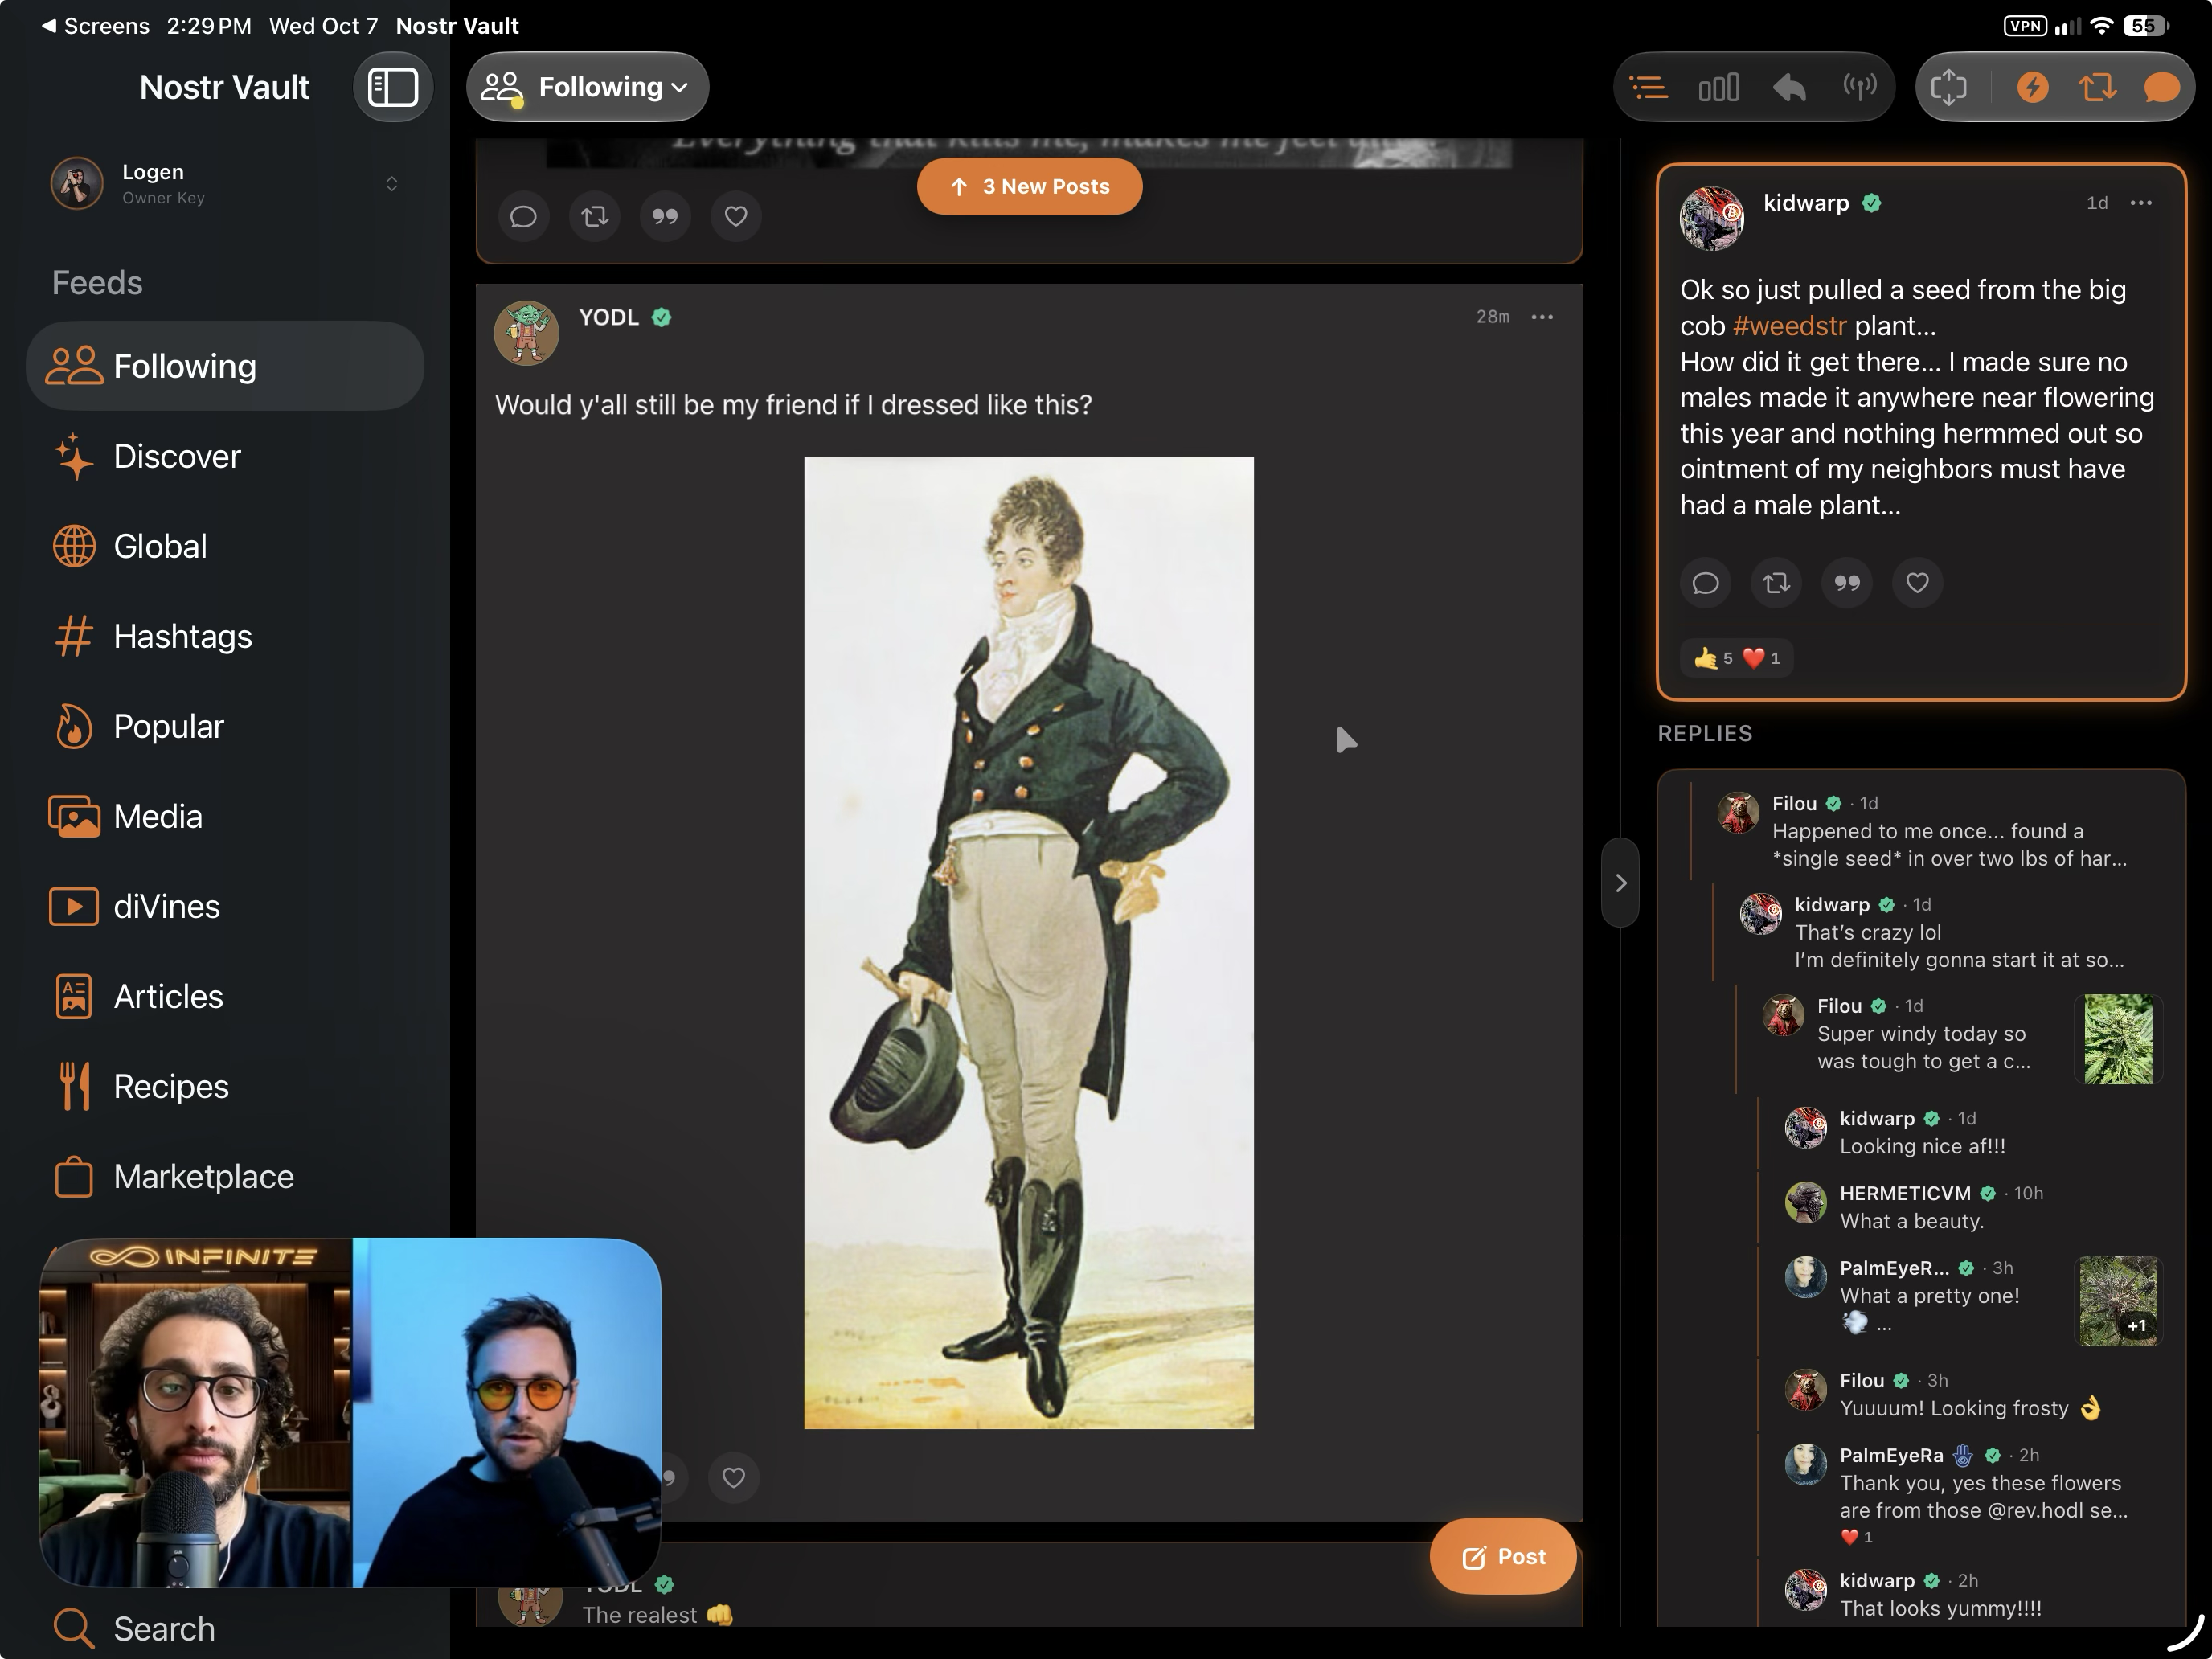Click the reply arrow toolbar icon
The width and height of the screenshot is (2212, 1659).
coord(1789,88)
